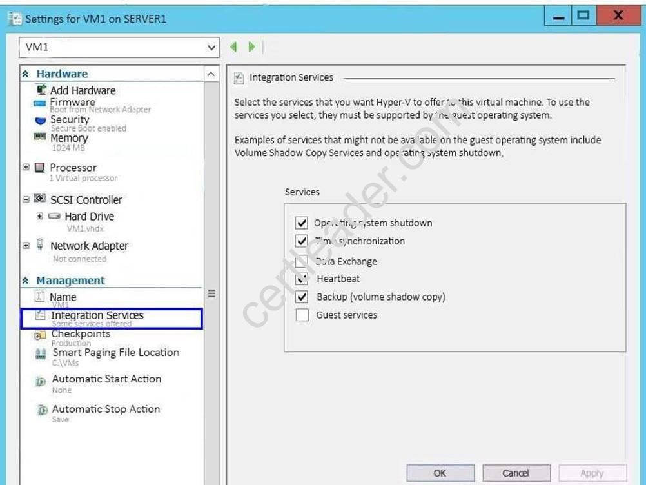Open Automatic Stop Action settings

point(106,409)
